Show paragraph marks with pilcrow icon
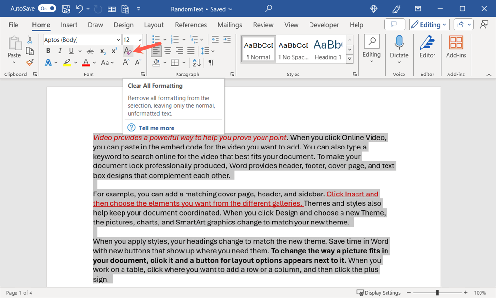 [211, 62]
